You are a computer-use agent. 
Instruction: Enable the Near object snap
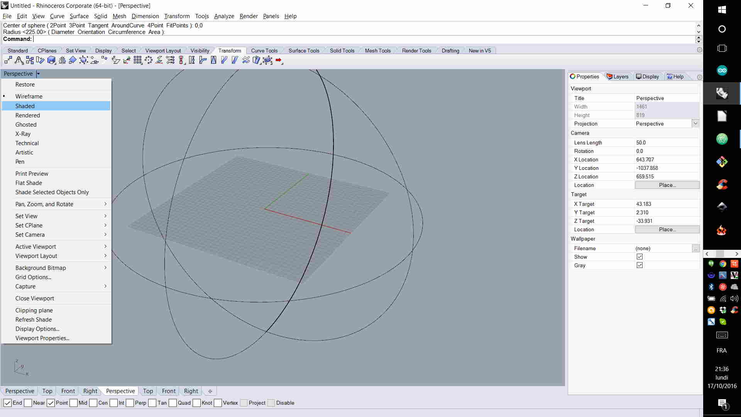point(28,403)
